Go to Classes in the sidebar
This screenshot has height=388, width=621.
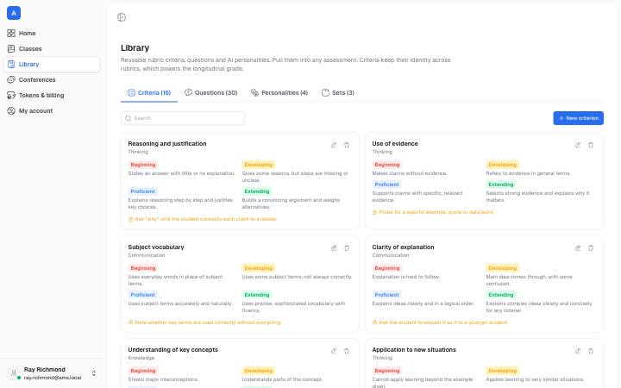[52, 48]
